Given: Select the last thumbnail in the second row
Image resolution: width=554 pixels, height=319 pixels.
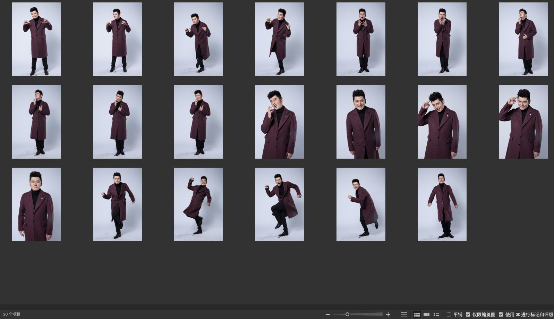Looking at the screenshot, I should [x=523, y=122].
